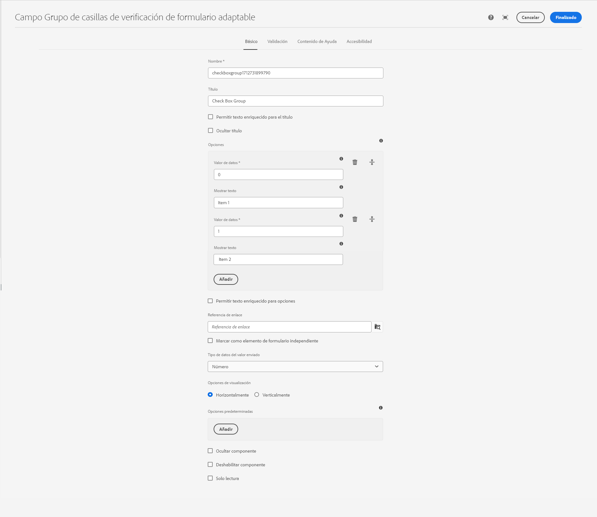The image size is (597, 517).
Task: Click the Finalizado button
Action: (x=566, y=17)
